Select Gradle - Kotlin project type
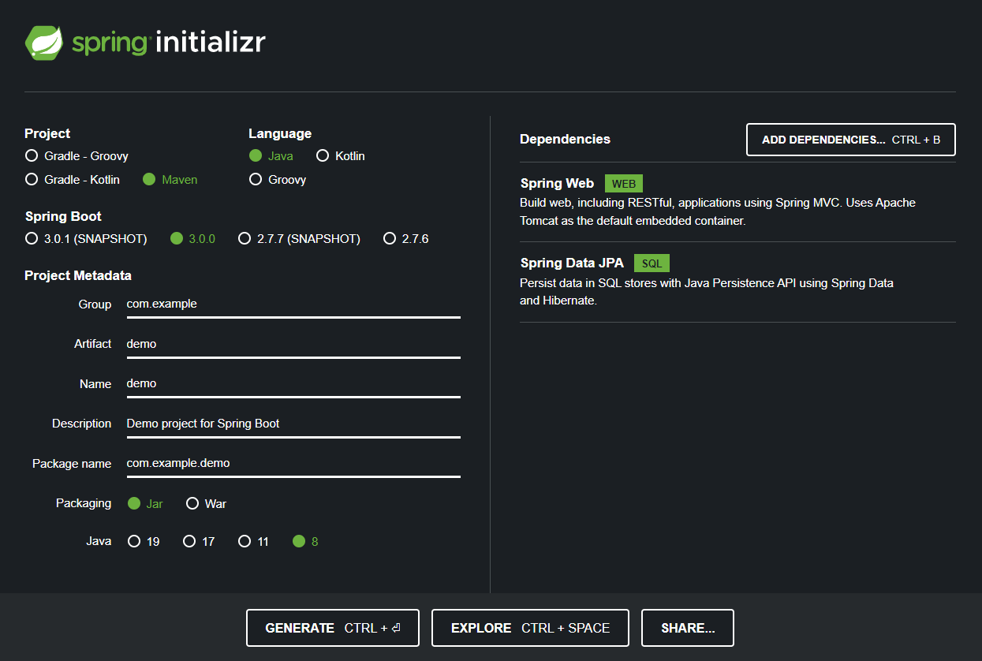 click(73, 180)
